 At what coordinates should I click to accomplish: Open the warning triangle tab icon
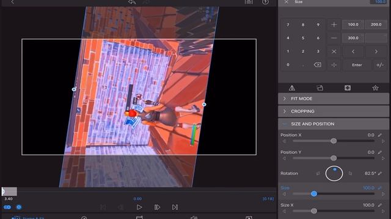tap(292, 88)
